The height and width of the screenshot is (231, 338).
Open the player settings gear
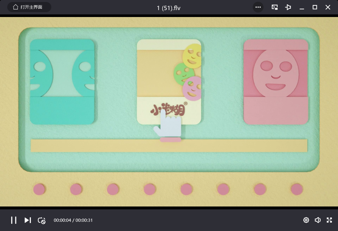coord(306,220)
